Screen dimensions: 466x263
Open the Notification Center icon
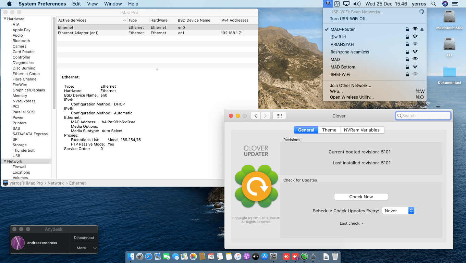tap(455, 4)
